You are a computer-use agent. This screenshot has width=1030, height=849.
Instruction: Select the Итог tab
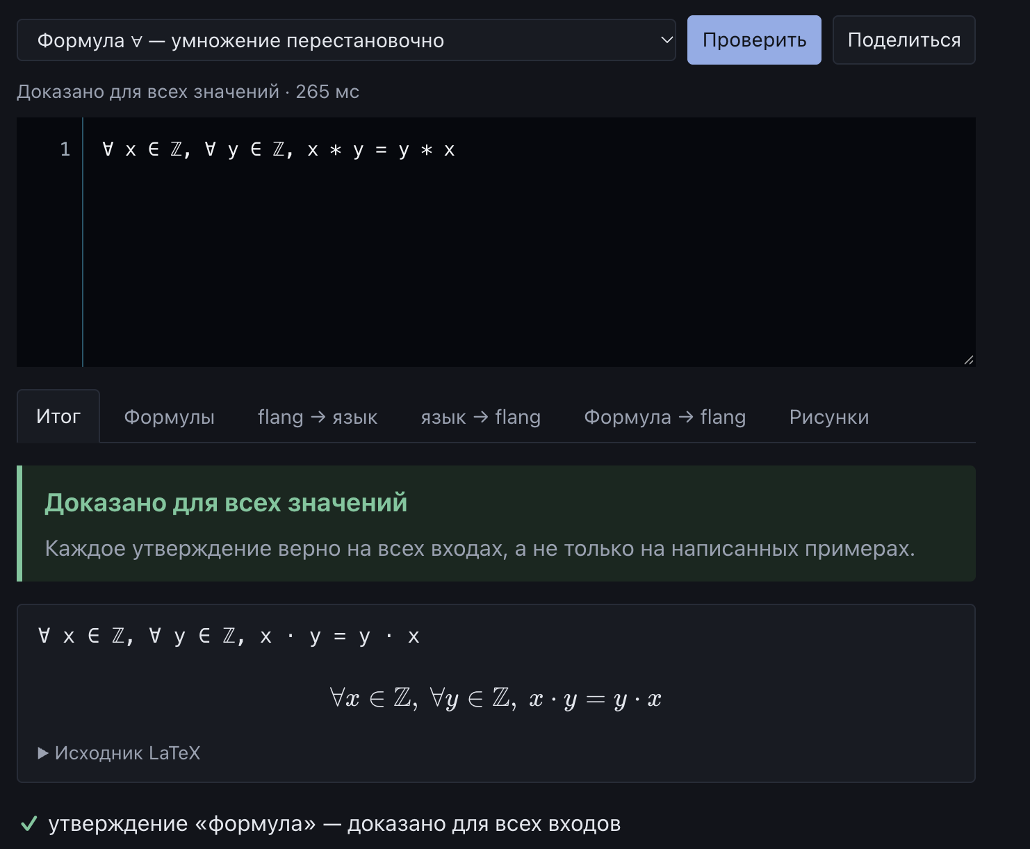(58, 416)
